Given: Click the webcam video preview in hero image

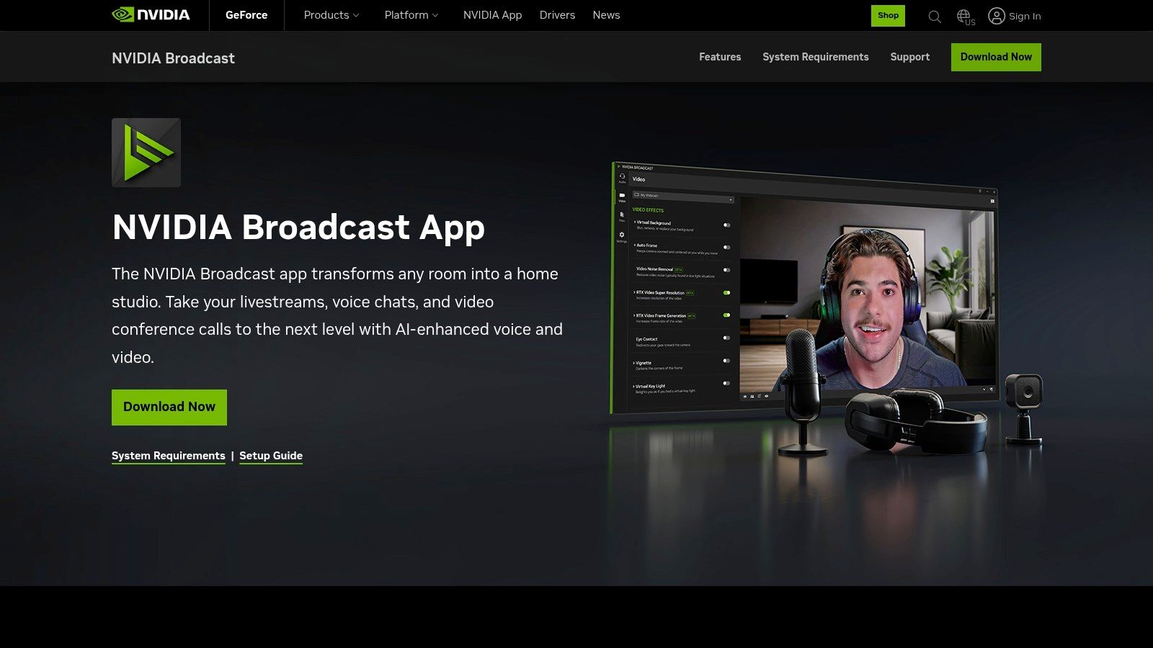Looking at the screenshot, I should click(868, 295).
